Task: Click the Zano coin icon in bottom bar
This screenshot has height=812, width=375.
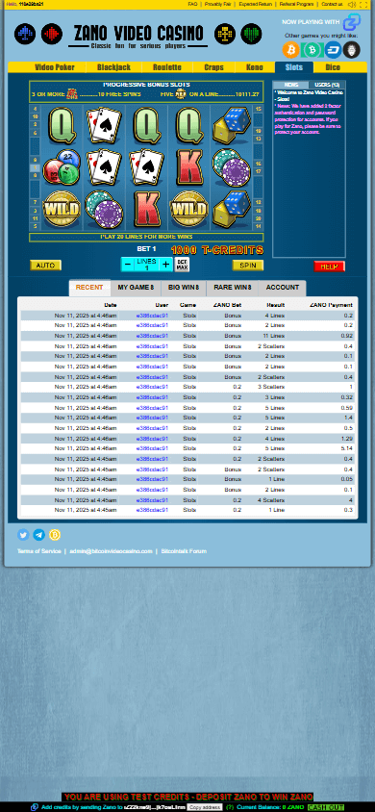Action: tap(35, 807)
